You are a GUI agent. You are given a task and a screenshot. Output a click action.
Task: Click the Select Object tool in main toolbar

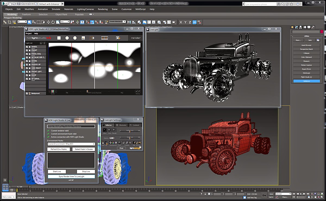point(29,22)
